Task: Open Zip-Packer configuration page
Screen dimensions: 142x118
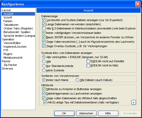Action: coord(10,65)
